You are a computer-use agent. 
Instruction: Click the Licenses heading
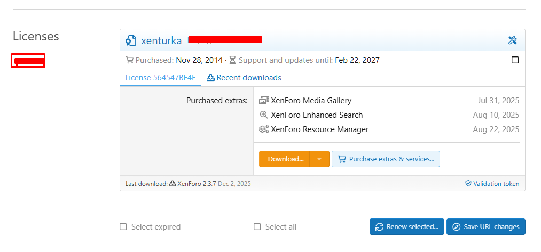pos(36,36)
